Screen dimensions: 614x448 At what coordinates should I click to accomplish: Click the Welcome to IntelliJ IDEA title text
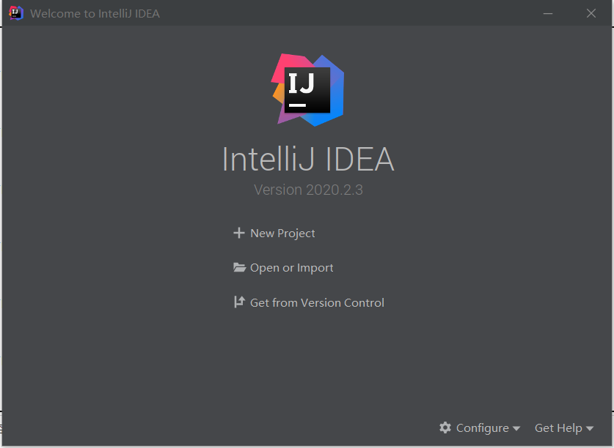(x=95, y=14)
